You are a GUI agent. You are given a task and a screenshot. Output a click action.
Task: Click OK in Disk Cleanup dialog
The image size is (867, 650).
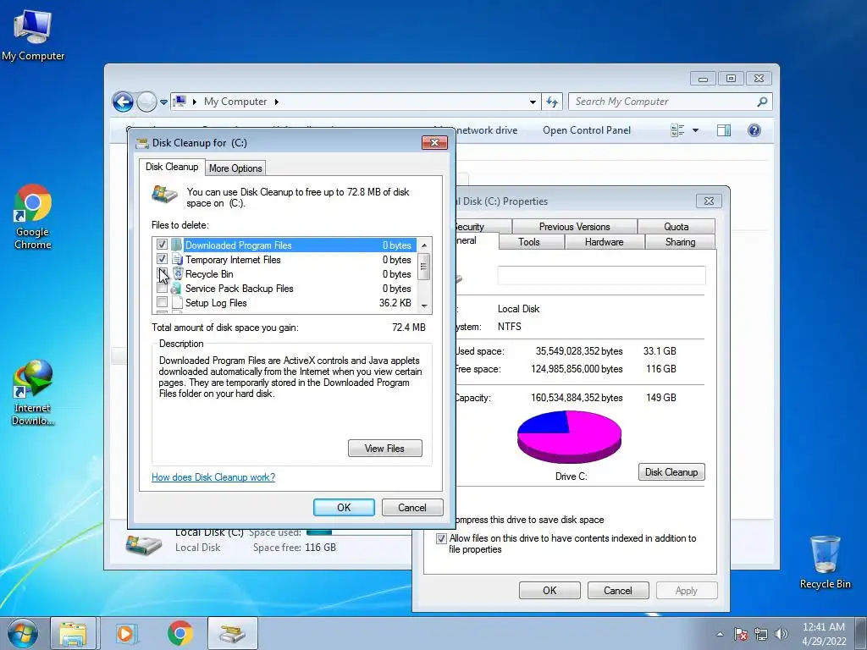coord(344,508)
